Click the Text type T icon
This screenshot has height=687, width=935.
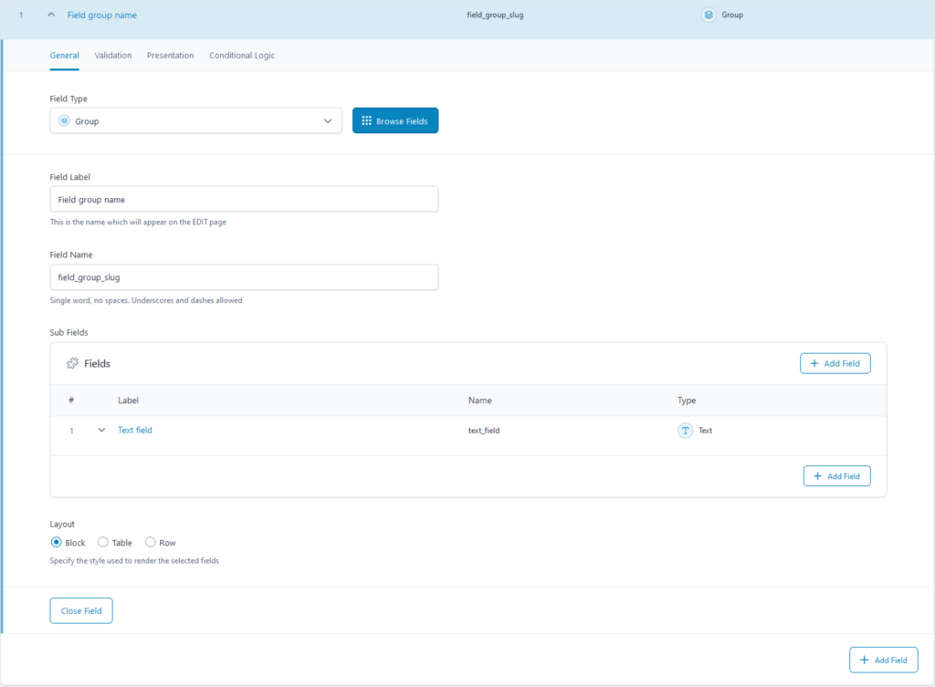coord(685,431)
